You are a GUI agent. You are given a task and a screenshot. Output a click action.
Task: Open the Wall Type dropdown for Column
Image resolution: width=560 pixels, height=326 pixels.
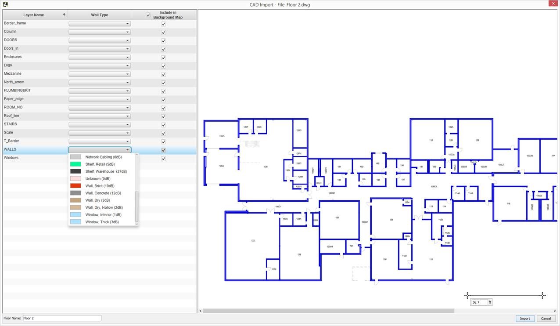pos(100,32)
